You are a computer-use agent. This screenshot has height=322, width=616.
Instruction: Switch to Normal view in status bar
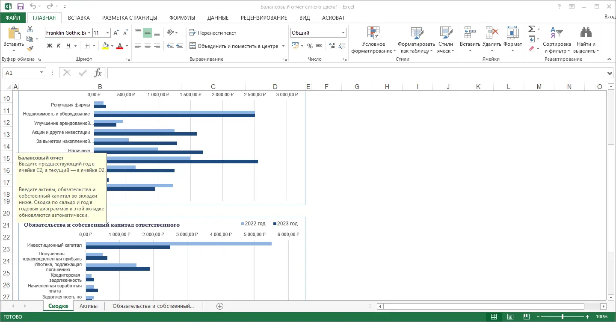pyautogui.click(x=494, y=317)
